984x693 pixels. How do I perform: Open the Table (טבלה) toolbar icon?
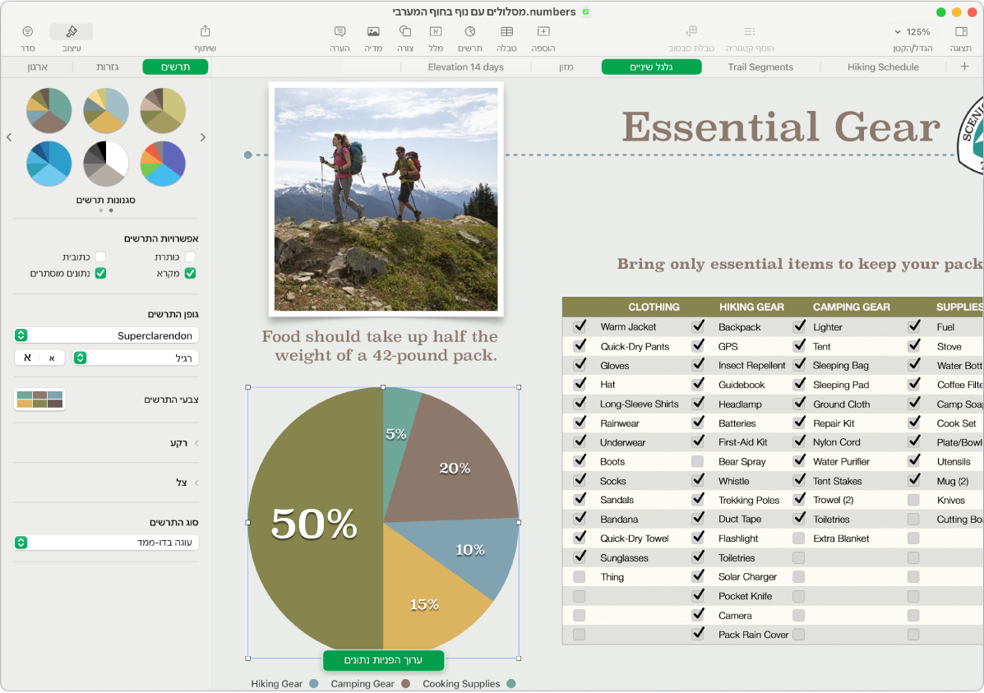(x=506, y=31)
